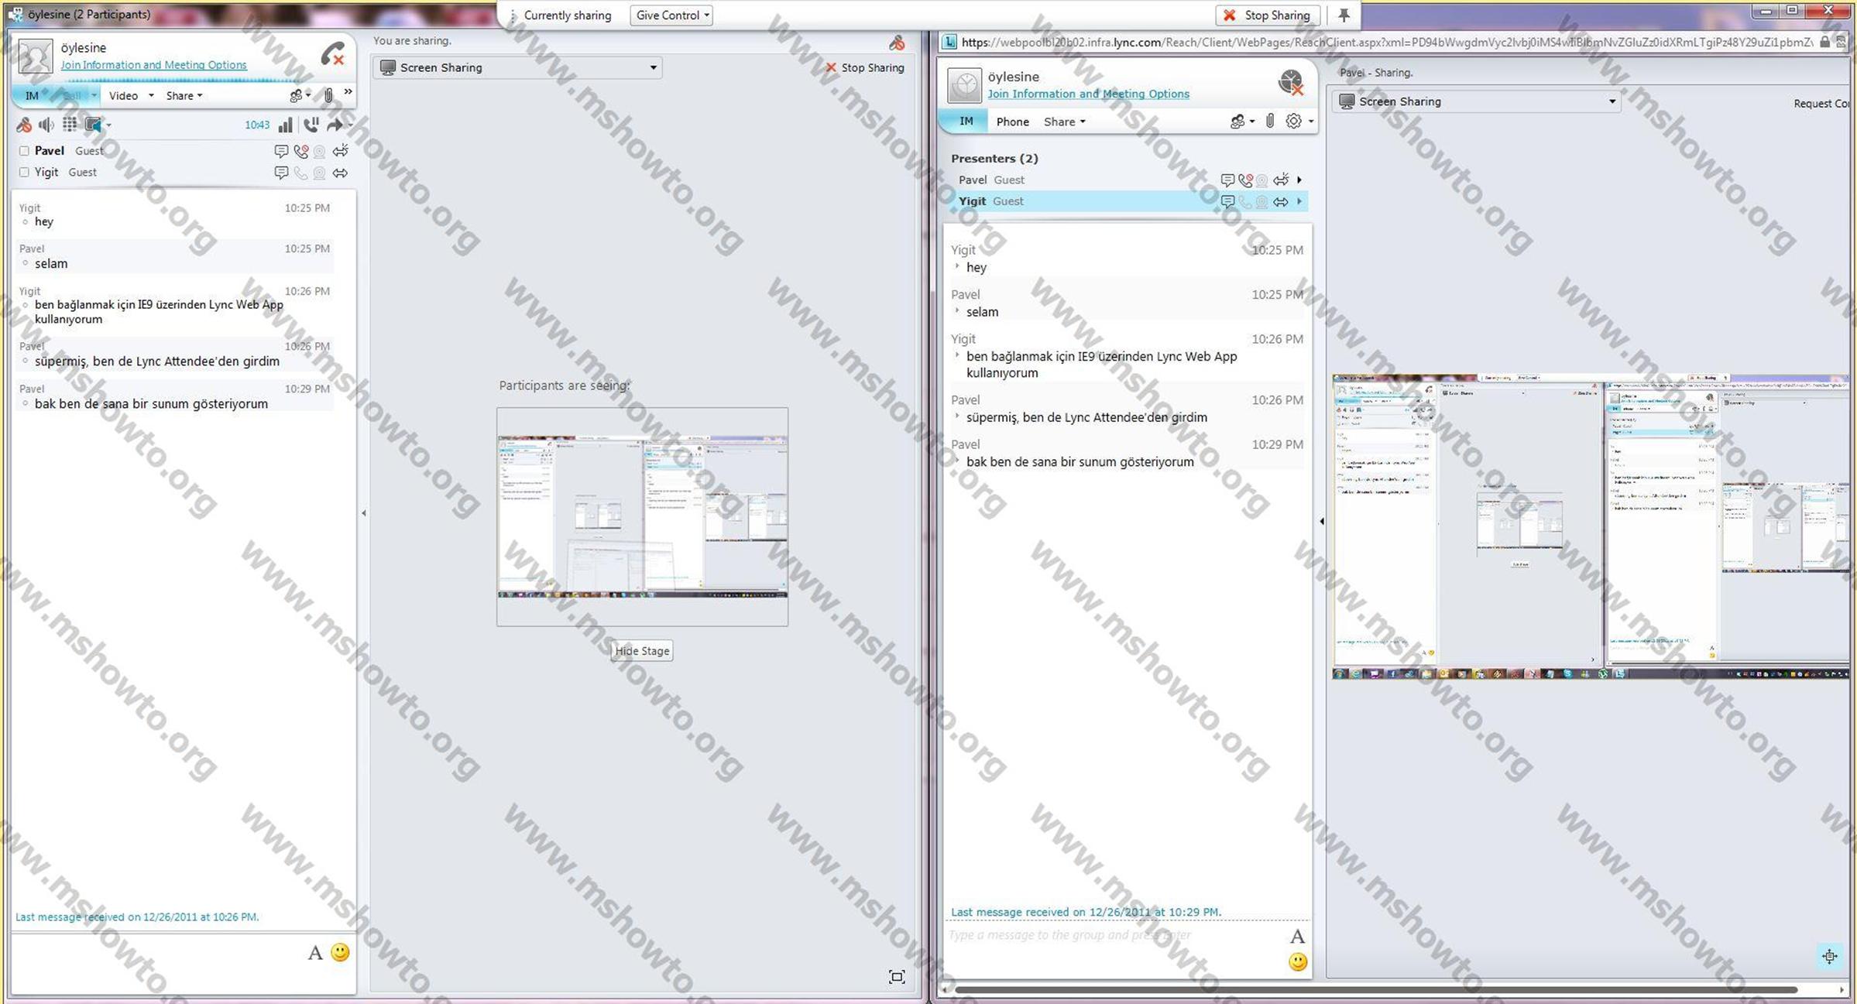Click the browser address bar URL

(1385, 43)
